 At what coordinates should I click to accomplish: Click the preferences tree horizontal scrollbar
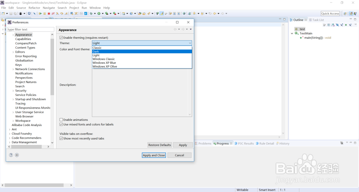(x=26, y=147)
